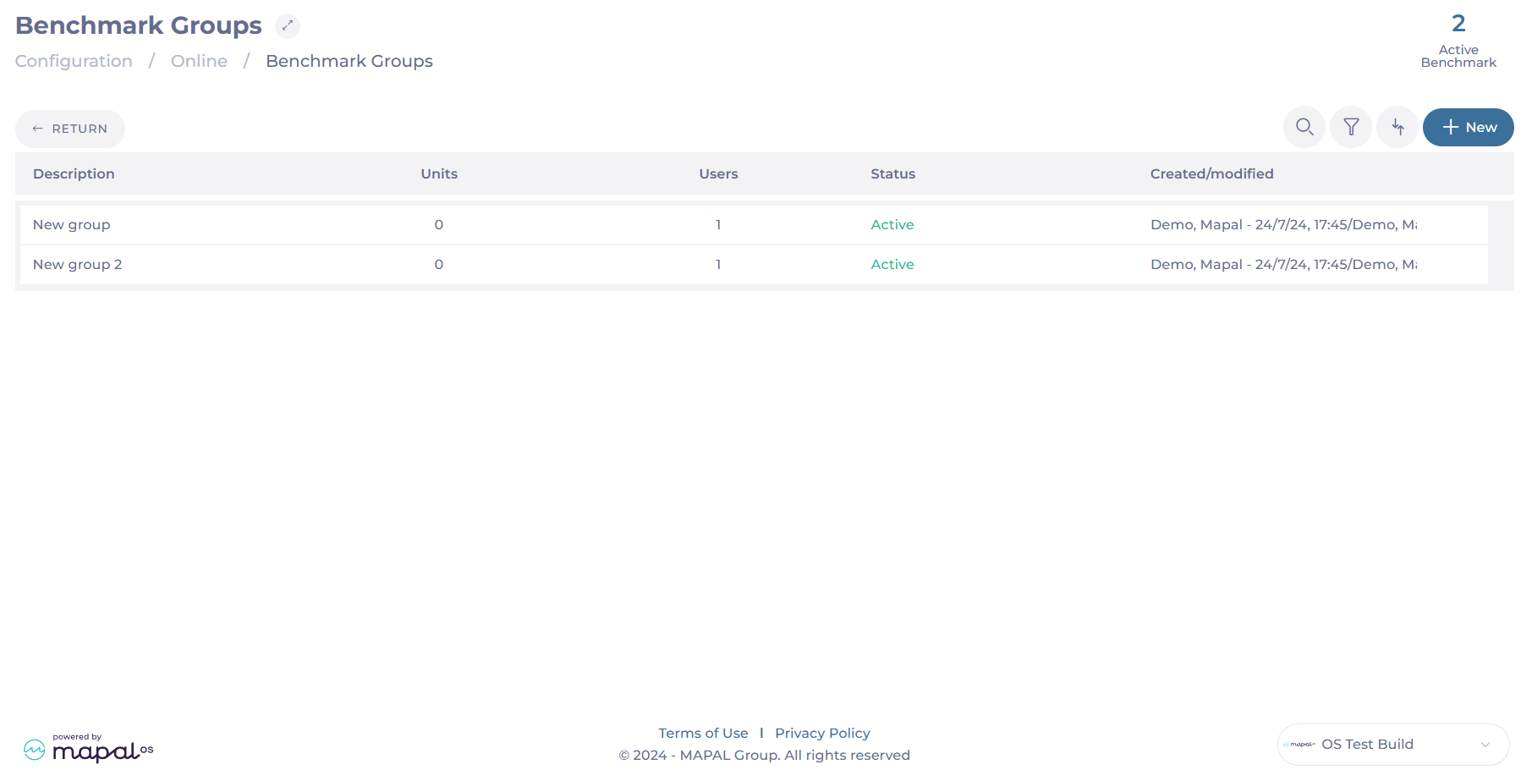Go to Online breadcrumb
1532x770 pixels.
tap(199, 61)
